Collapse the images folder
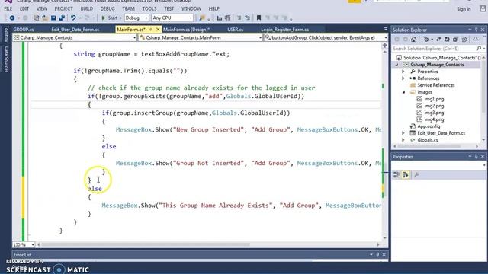Viewport: 488px width, 274px height. click(x=403, y=92)
